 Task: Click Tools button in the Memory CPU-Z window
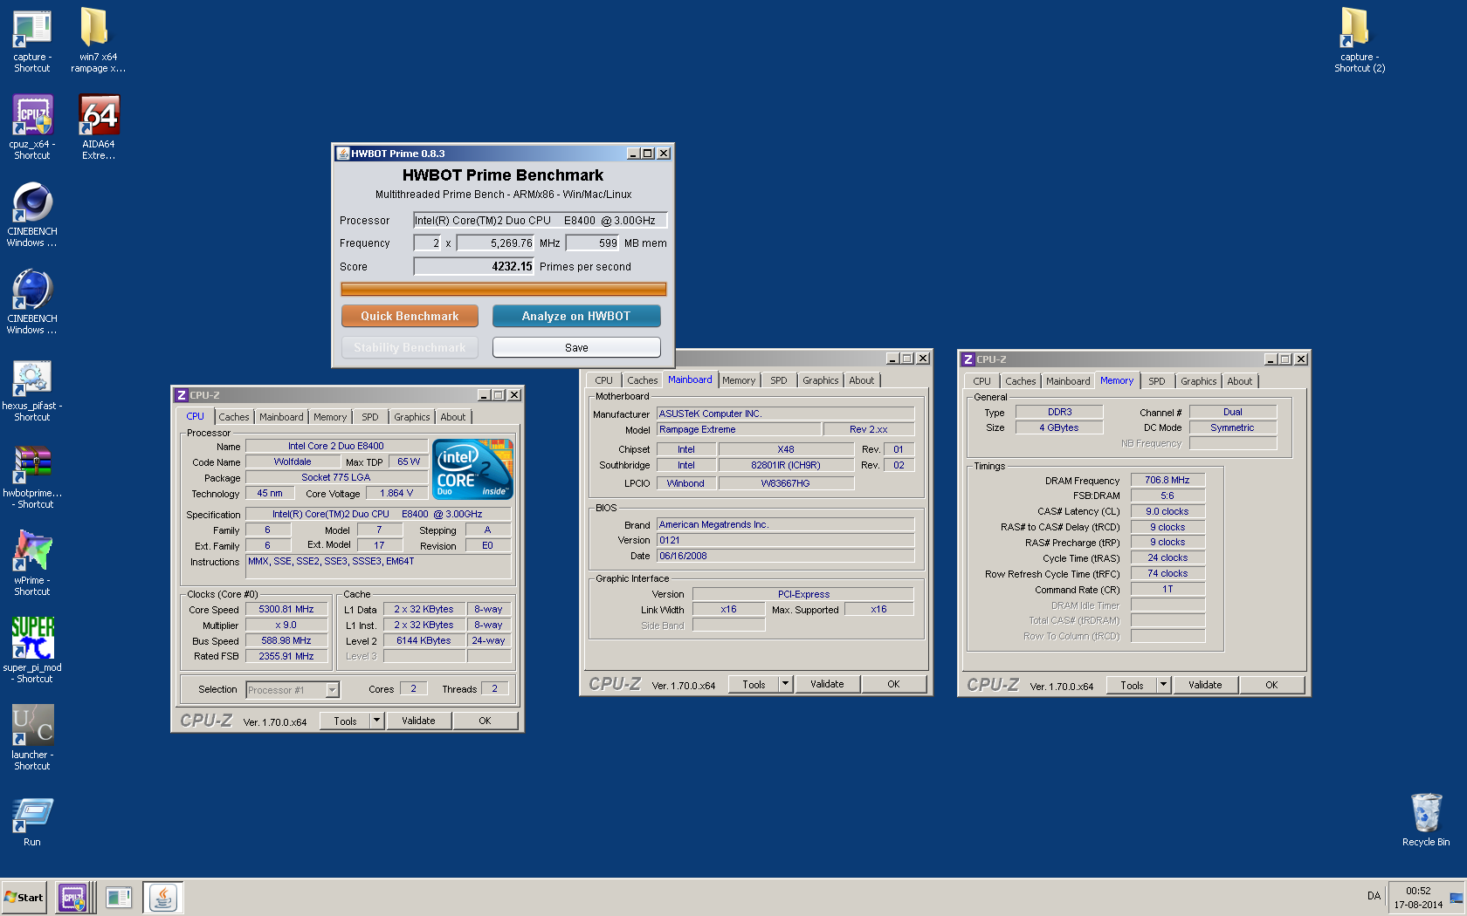[x=1132, y=685]
